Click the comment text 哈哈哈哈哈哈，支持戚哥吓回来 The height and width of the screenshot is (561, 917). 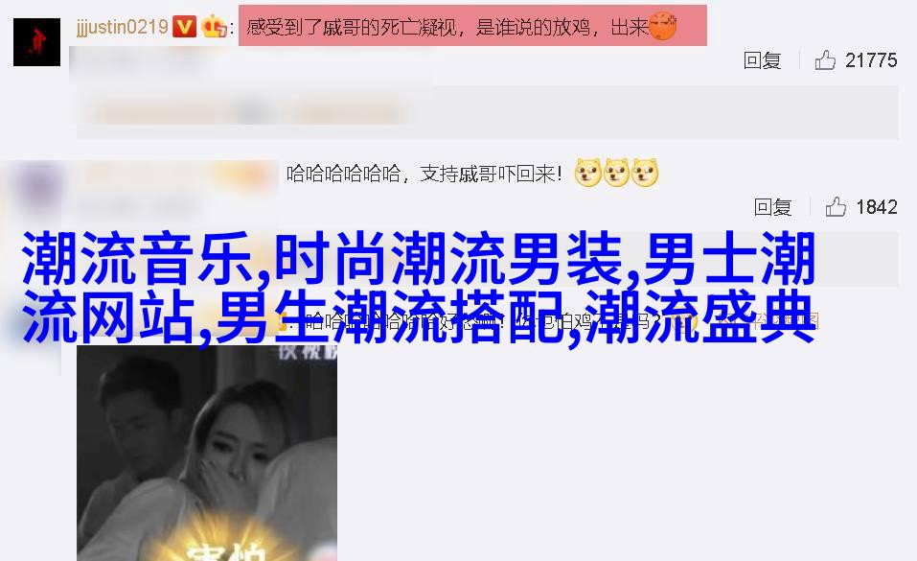[x=424, y=174]
